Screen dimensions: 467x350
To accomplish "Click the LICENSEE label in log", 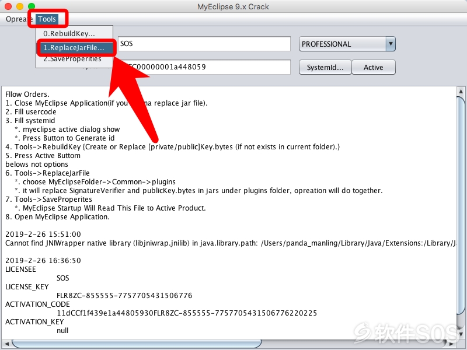I will coord(20,269).
